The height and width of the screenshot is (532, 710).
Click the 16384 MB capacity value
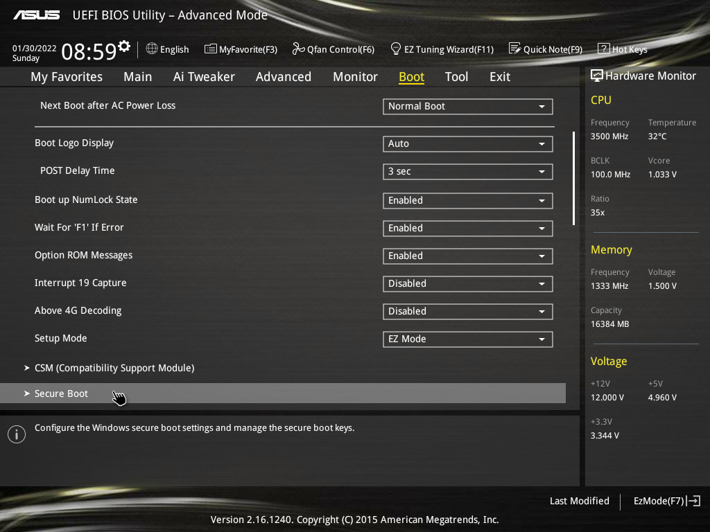coord(610,324)
